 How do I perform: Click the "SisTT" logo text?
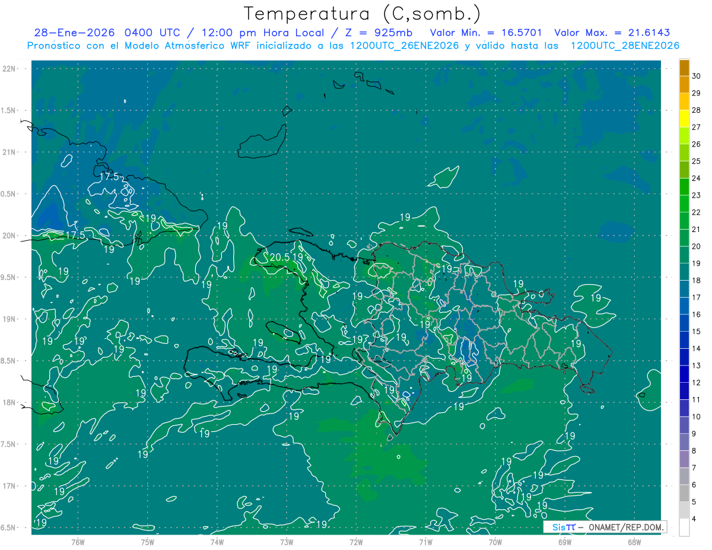(x=564, y=527)
